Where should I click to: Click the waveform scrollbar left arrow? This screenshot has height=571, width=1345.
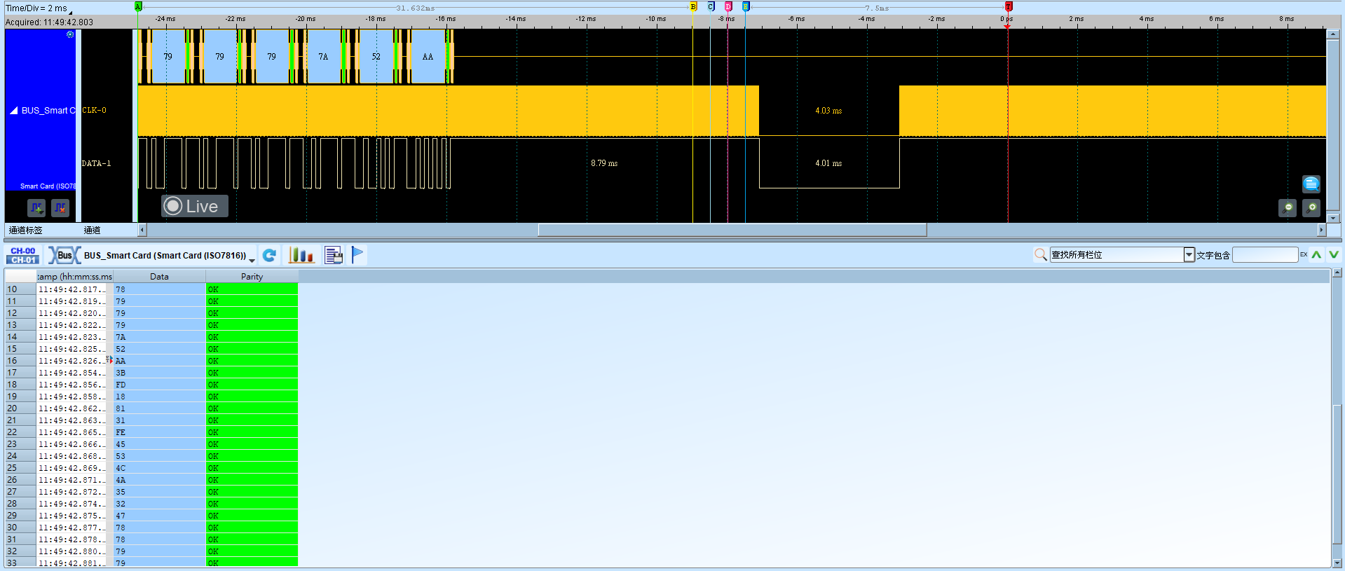pos(142,230)
